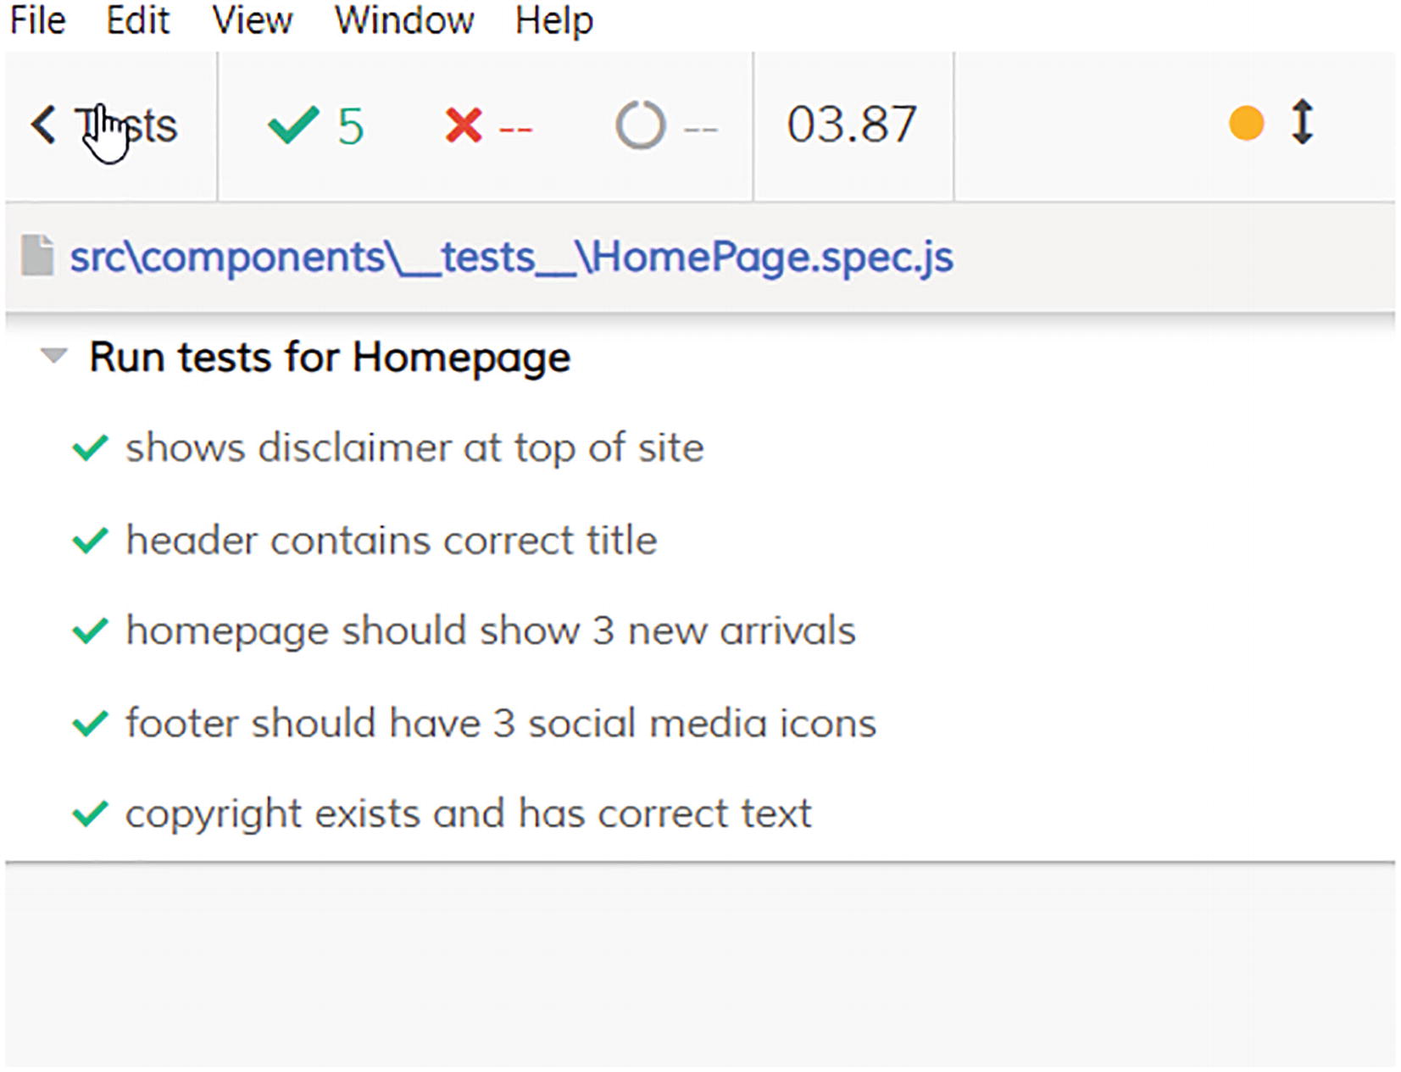The image size is (1401, 1072).
Task: Click the green passed-tests checkmark icon
Action: tap(292, 125)
